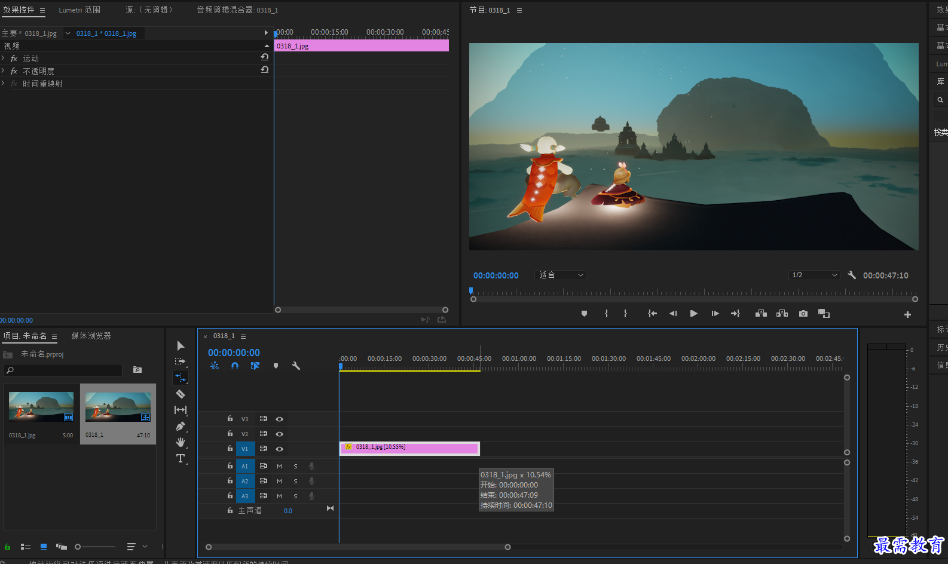948x564 pixels.
Task: Click timeline horizontal zoom scrollbar
Action: [x=358, y=547]
